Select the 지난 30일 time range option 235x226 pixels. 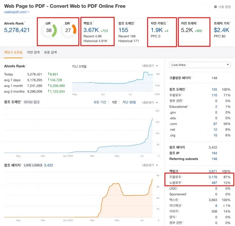click(129, 102)
